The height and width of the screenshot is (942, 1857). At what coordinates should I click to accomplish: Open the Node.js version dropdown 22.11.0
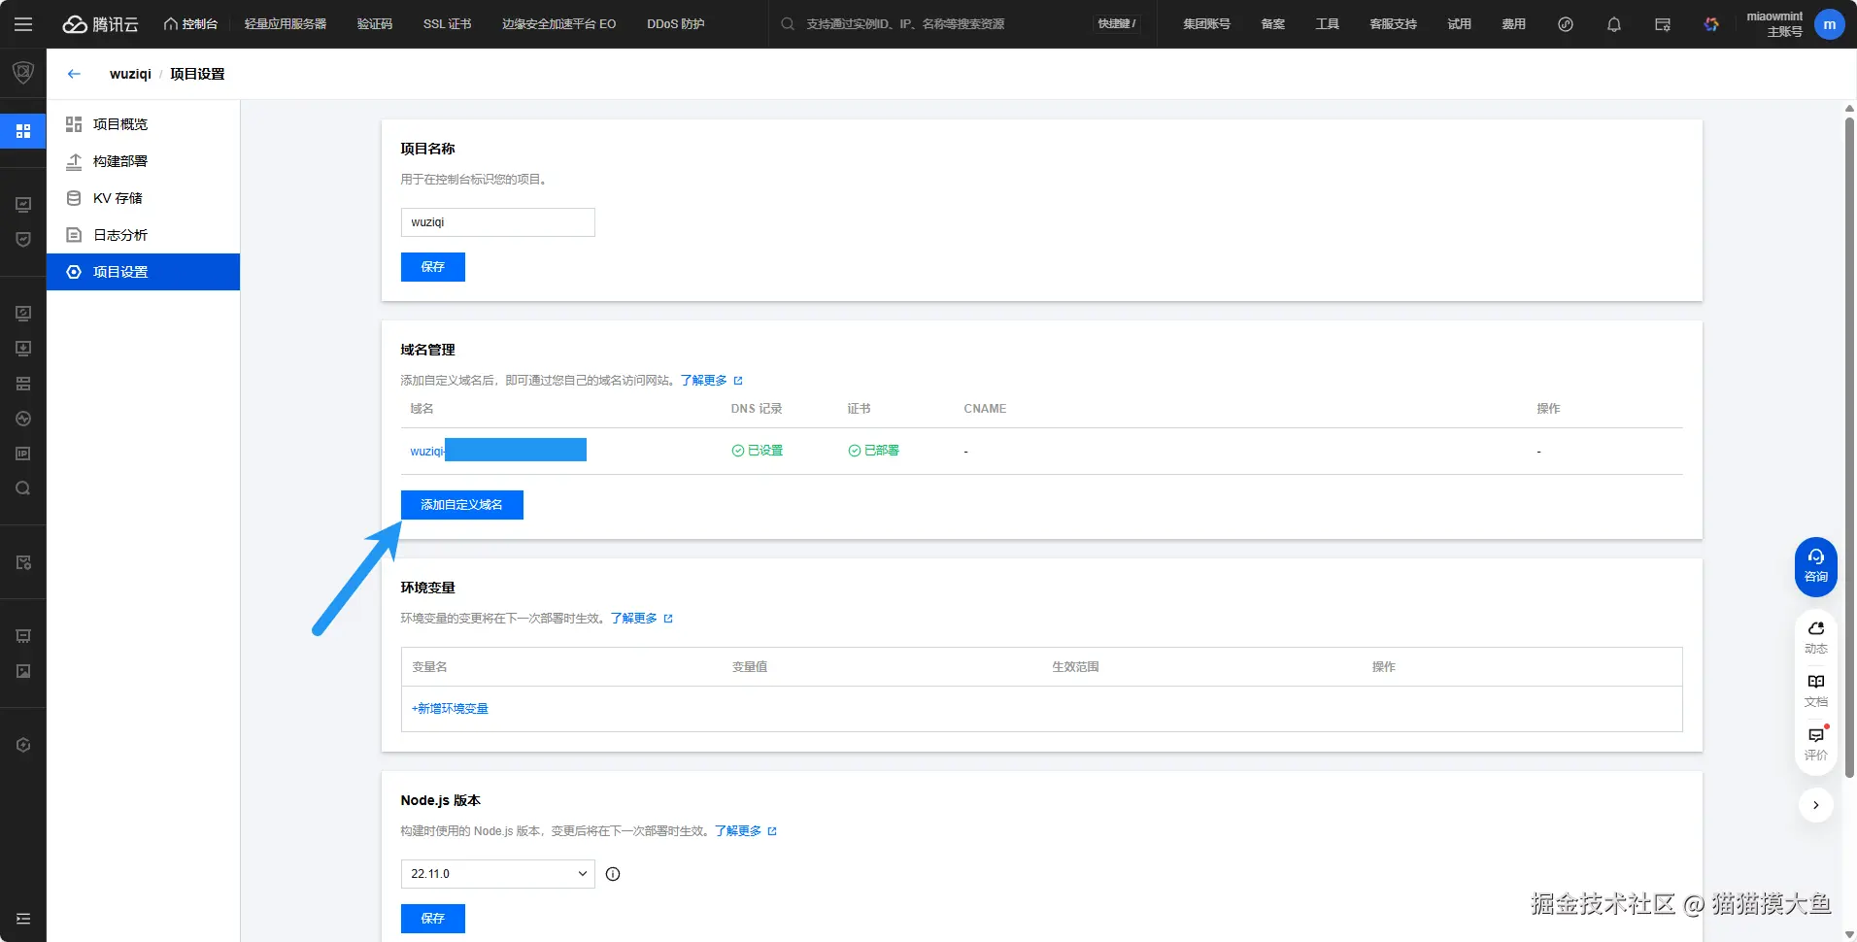[x=497, y=874]
